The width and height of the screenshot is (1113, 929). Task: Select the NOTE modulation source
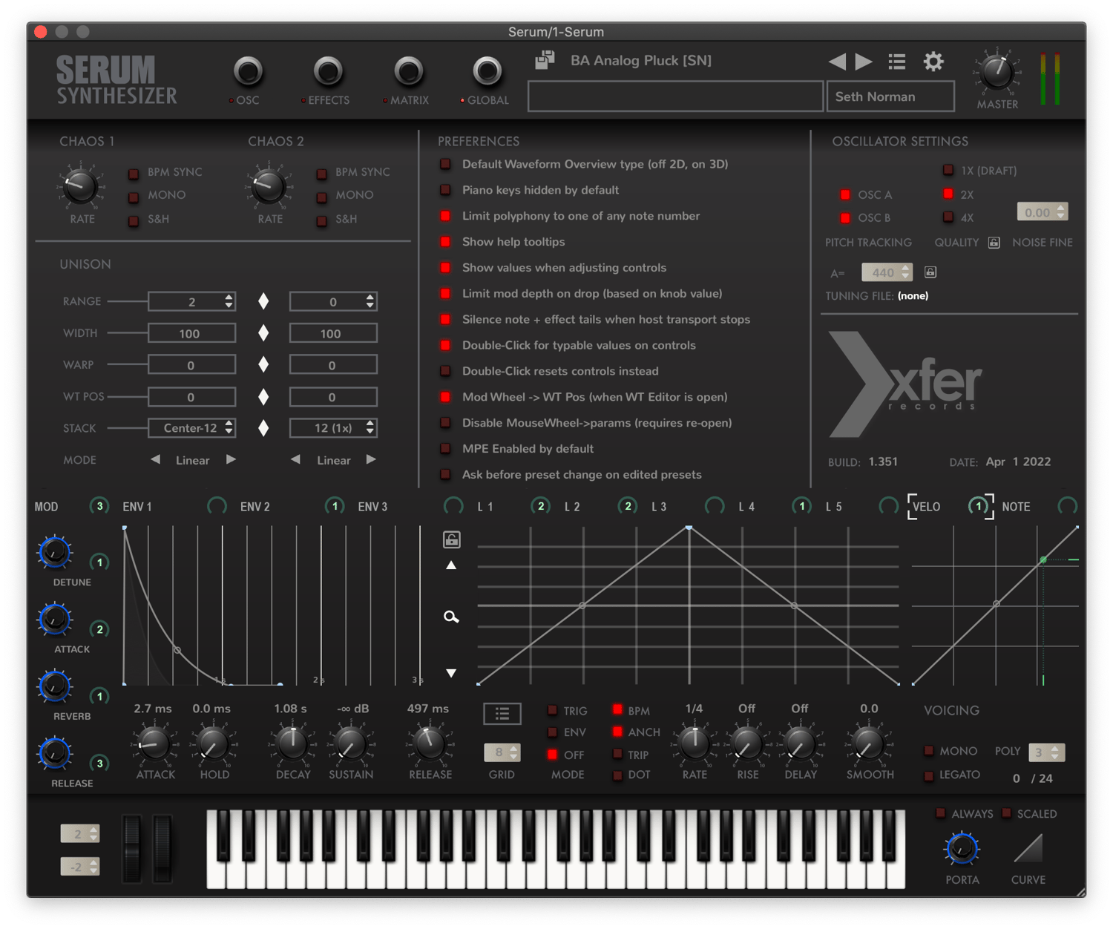[1016, 507]
